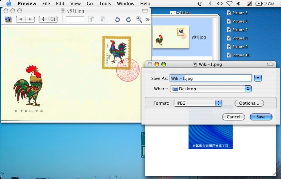Viewport: 281px width, 179px height.
Task: Click the Options... button
Action: point(249,103)
